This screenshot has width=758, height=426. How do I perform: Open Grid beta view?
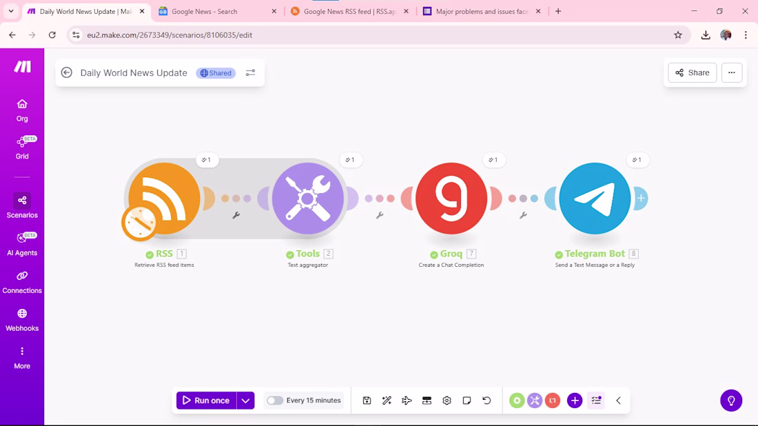click(x=22, y=148)
